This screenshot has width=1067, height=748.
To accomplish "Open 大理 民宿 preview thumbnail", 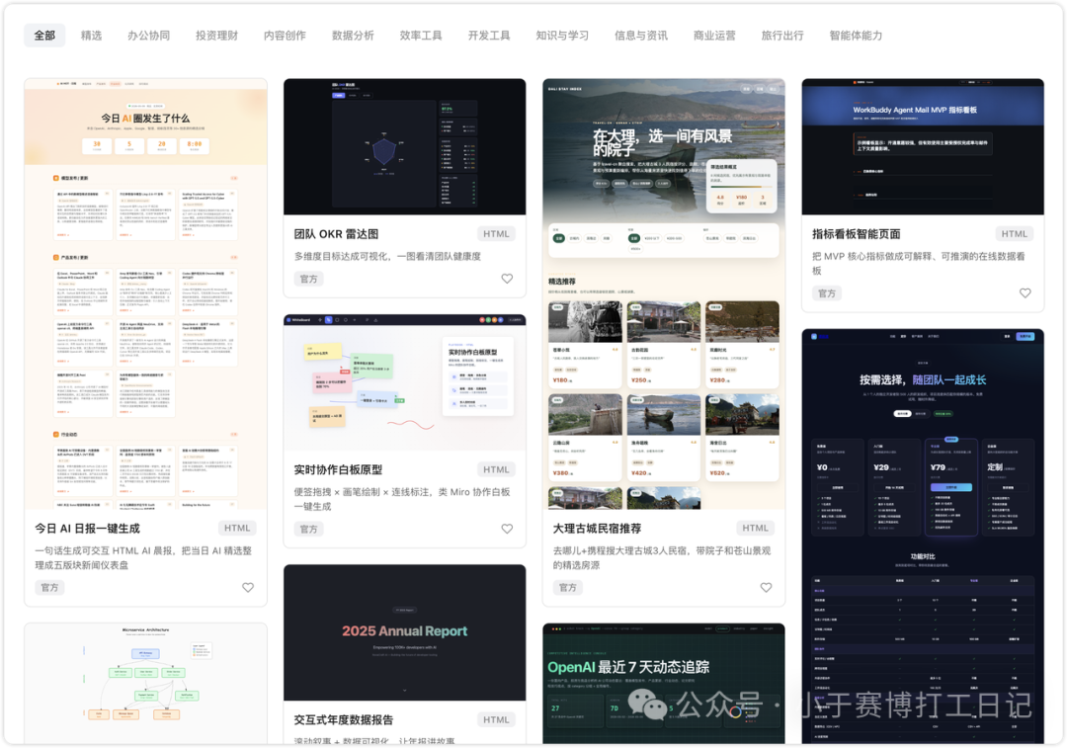I will [x=664, y=293].
